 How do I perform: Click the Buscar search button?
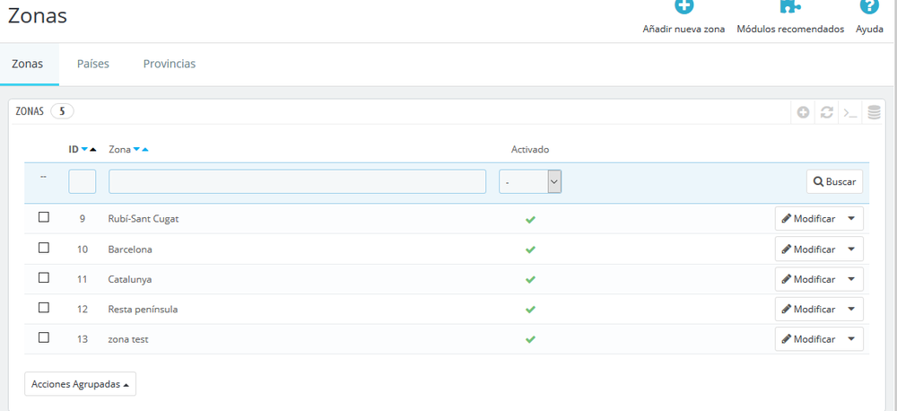tap(834, 181)
